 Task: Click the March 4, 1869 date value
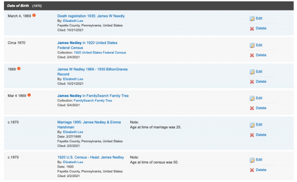(19, 16)
